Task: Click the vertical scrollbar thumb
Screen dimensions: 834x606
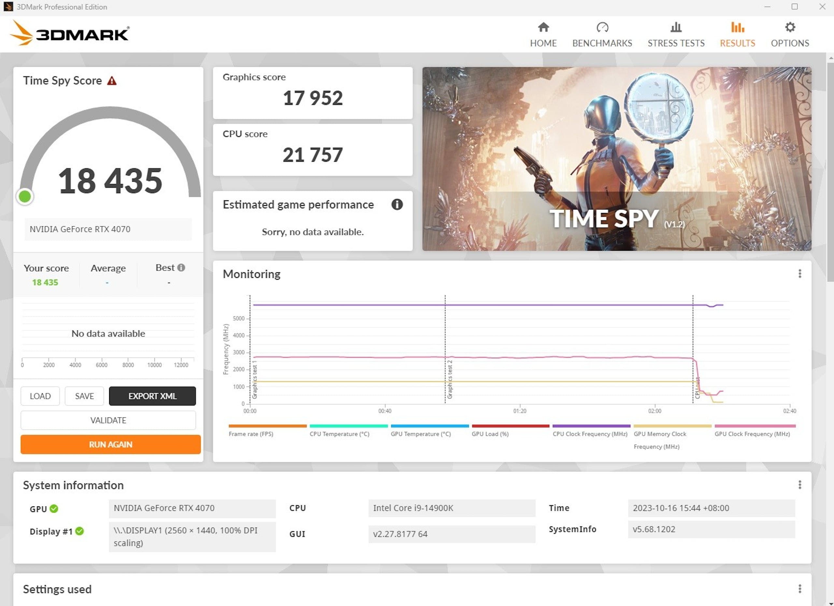Action: click(x=830, y=172)
